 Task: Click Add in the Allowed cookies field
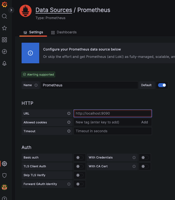145,122
